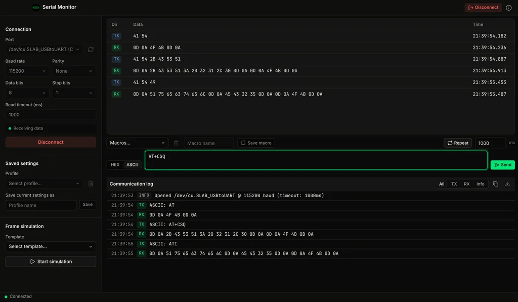Screen dimensions: 518x302
Task: Click the timestamp 21:39:55.487
Action: pyautogui.click(x=489, y=94)
